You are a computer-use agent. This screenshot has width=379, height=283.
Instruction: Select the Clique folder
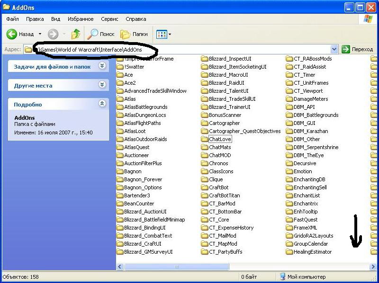[x=212, y=179]
